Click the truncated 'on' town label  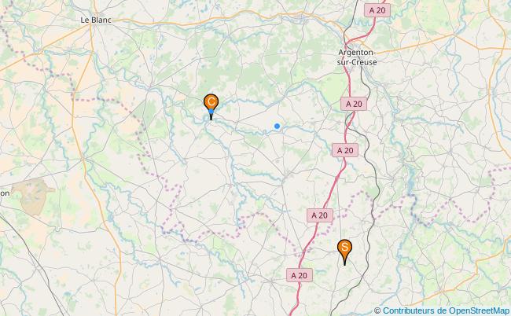pyautogui.click(x=5, y=193)
